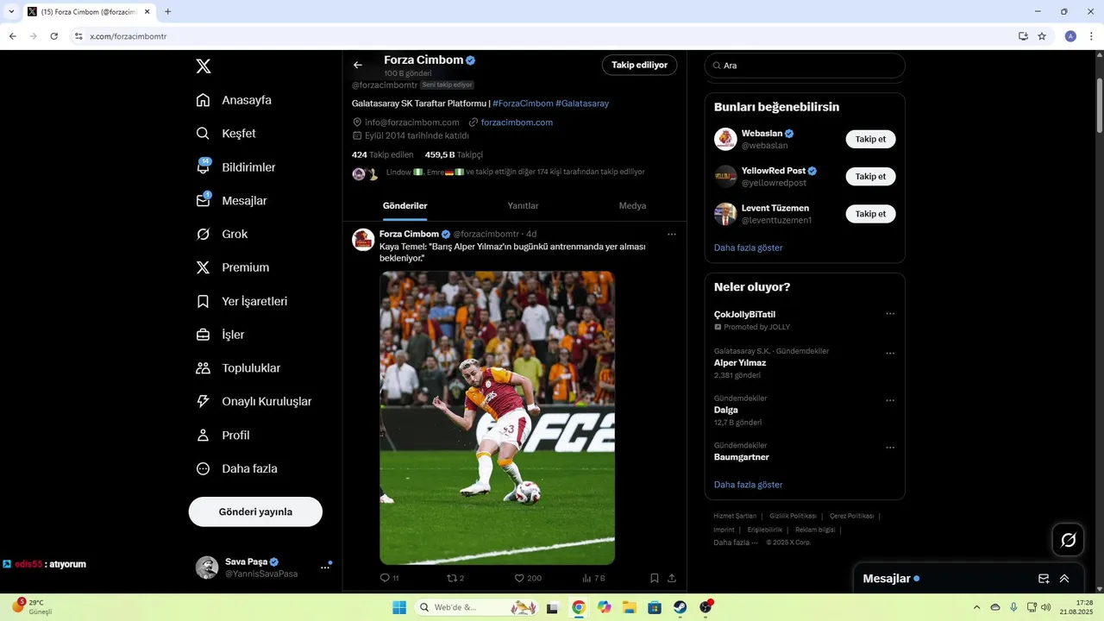Show more trends in Neler oluyor
The image size is (1104, 621).
[748, 485]
